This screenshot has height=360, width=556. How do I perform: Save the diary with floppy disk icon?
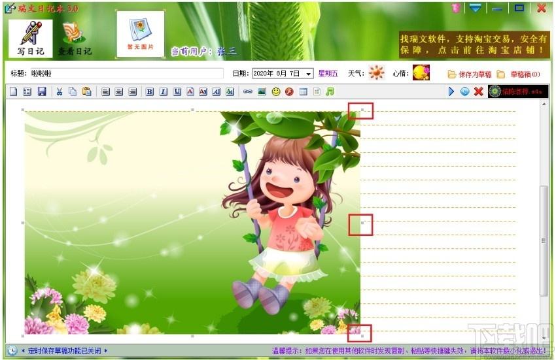[x=42, y=91]
